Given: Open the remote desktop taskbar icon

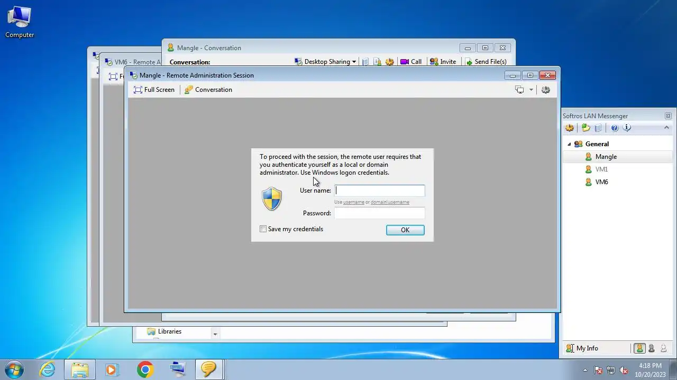Looking at the screenshot, I should click(178, 369).
